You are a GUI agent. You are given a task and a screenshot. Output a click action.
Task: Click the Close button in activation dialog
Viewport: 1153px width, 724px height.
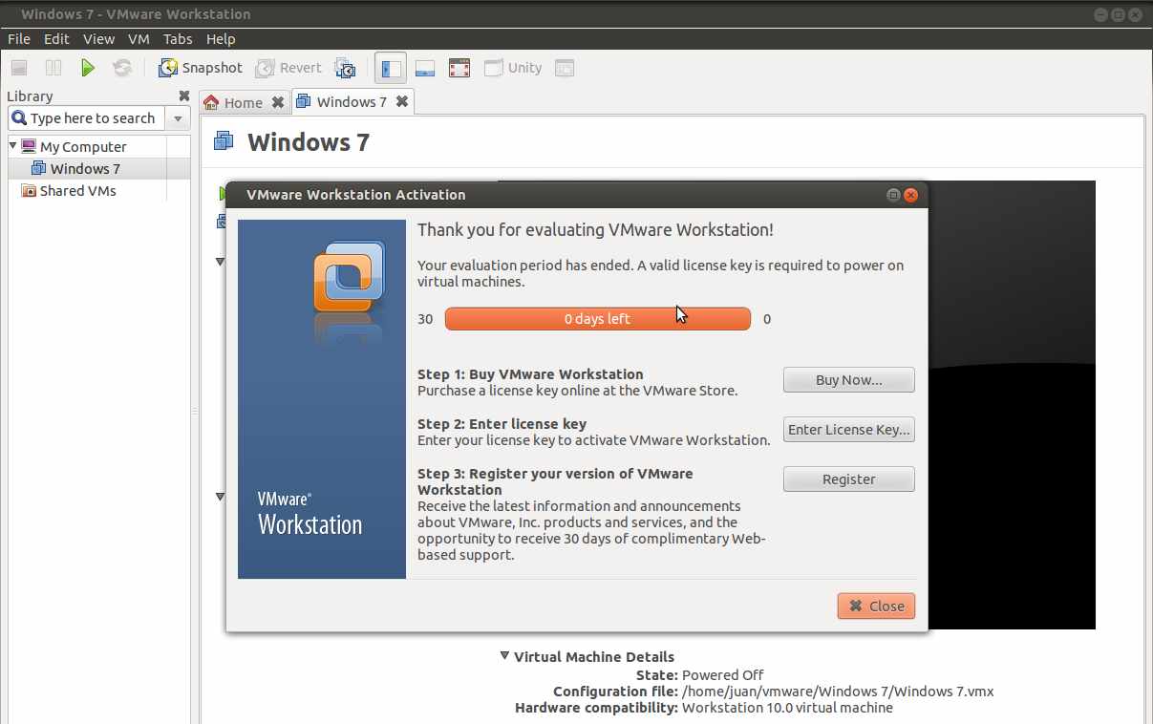tap(877, 606)
